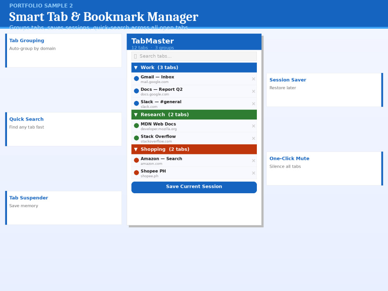Click the mail.google.com URL text
The width and height of the screenshot is (388, 291).
coord(154,82)
